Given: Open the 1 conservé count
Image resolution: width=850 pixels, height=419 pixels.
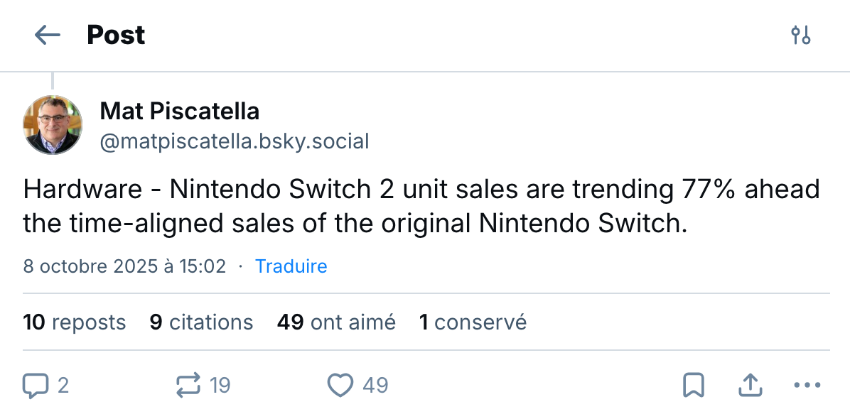Looking at the screenshot, I should pos(473,322).
